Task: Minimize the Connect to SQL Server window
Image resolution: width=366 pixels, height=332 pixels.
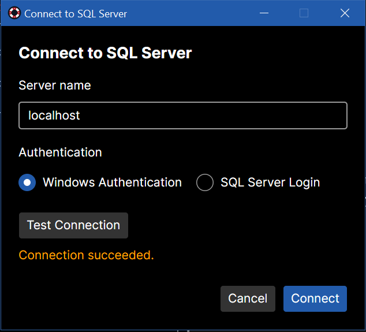Action: tap(264, 13)
